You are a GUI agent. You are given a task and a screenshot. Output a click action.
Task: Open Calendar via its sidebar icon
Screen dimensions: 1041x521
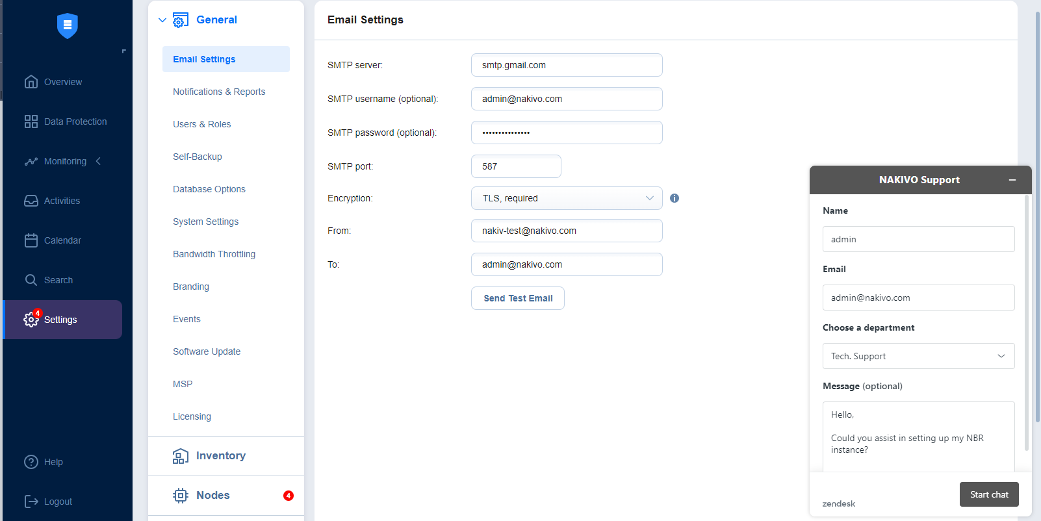[31, 240]
